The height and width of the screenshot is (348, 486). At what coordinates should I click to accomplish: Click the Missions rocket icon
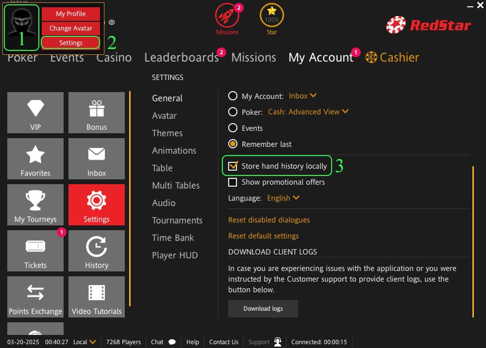[228, 16]
